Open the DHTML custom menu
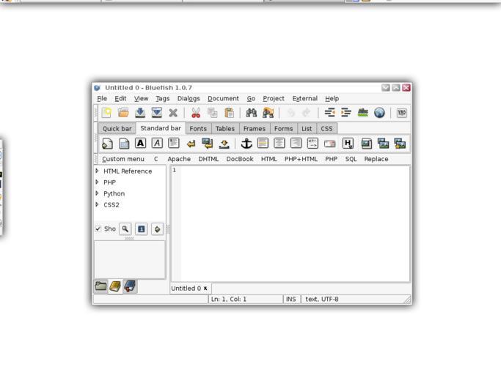 [208, 159]
